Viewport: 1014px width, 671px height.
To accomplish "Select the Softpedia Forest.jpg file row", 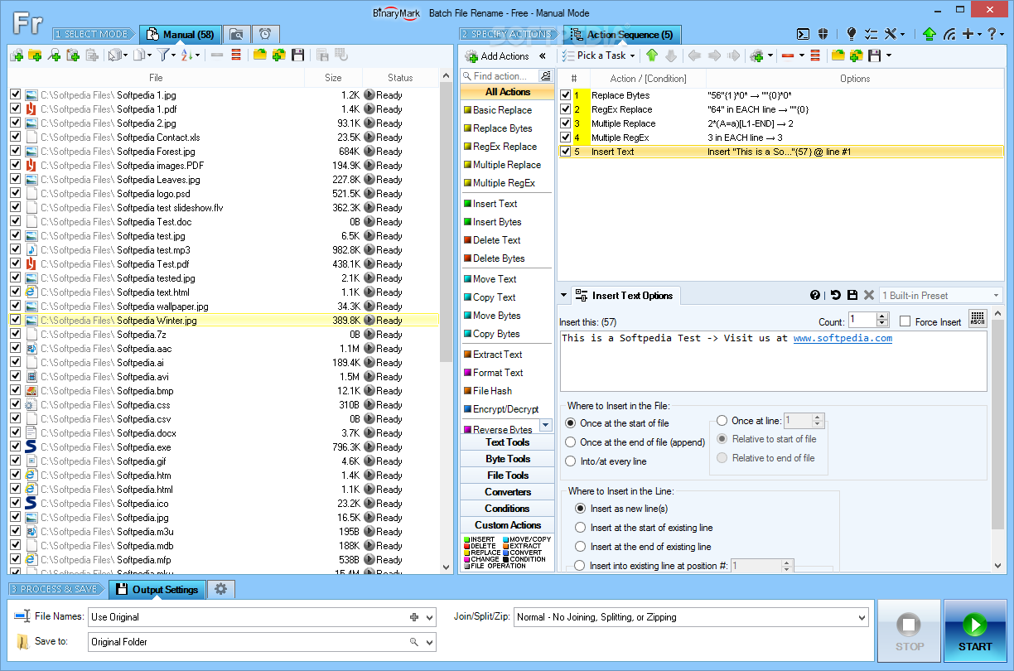I will pos(224,152).
